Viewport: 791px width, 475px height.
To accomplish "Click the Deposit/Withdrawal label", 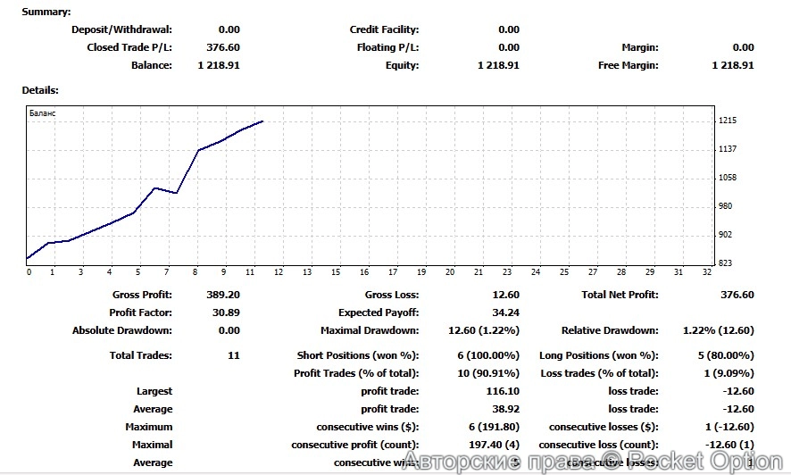I will coord(121,29).
